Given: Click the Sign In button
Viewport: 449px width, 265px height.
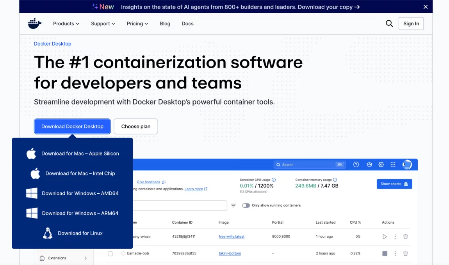Looking at the screenshot, I should coord(411,24).
